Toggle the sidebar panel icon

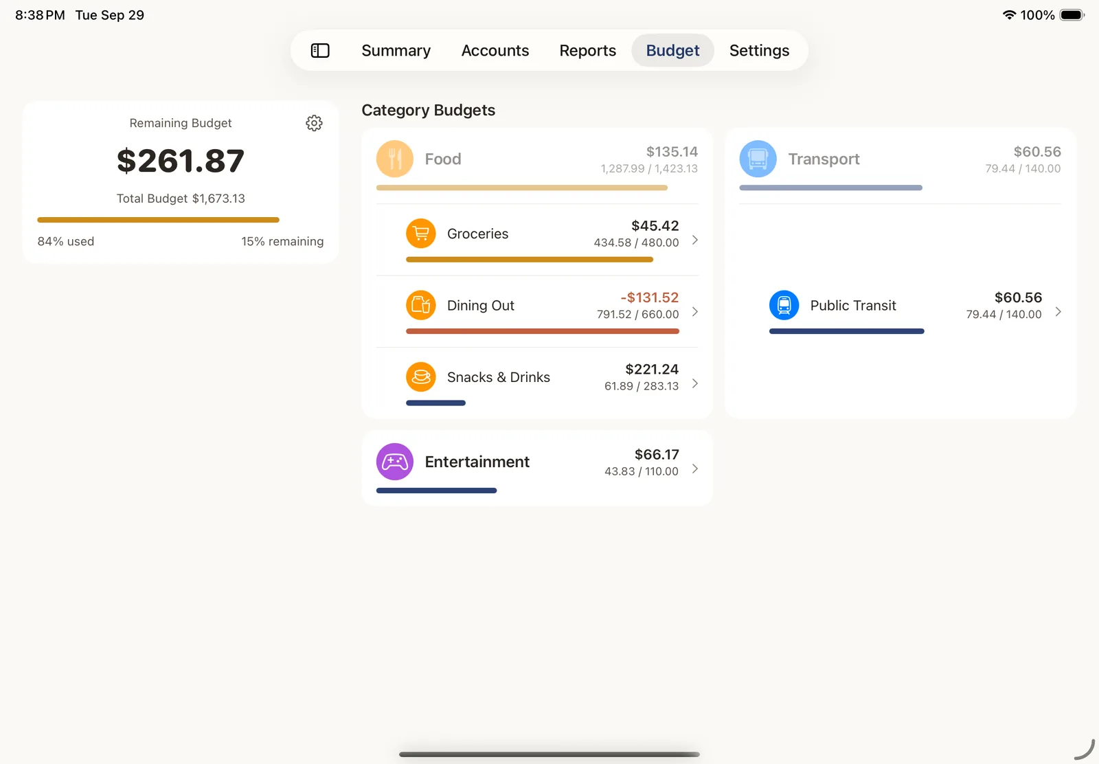click(320, 50)
